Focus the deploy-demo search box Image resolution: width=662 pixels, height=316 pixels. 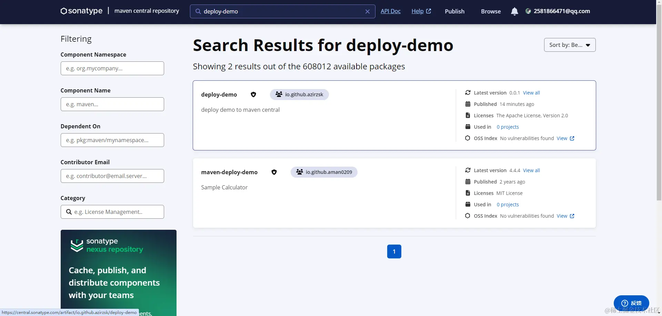[282, 11]
